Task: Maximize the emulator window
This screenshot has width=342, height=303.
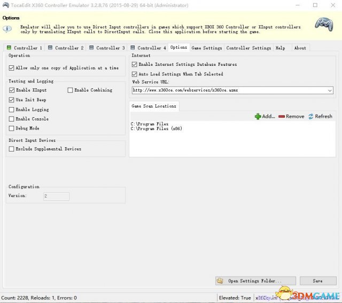Action: [315, 5]
